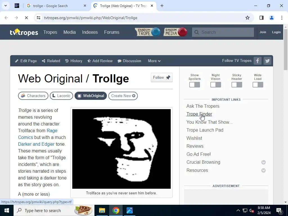Open new tab with plus button
288x216 pixels.
coord(162,6)
